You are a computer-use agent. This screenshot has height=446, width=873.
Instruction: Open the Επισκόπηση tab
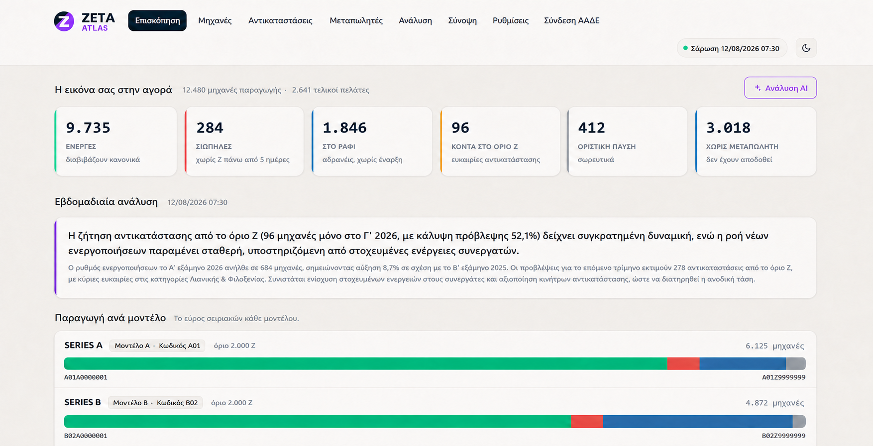[157, 20]
